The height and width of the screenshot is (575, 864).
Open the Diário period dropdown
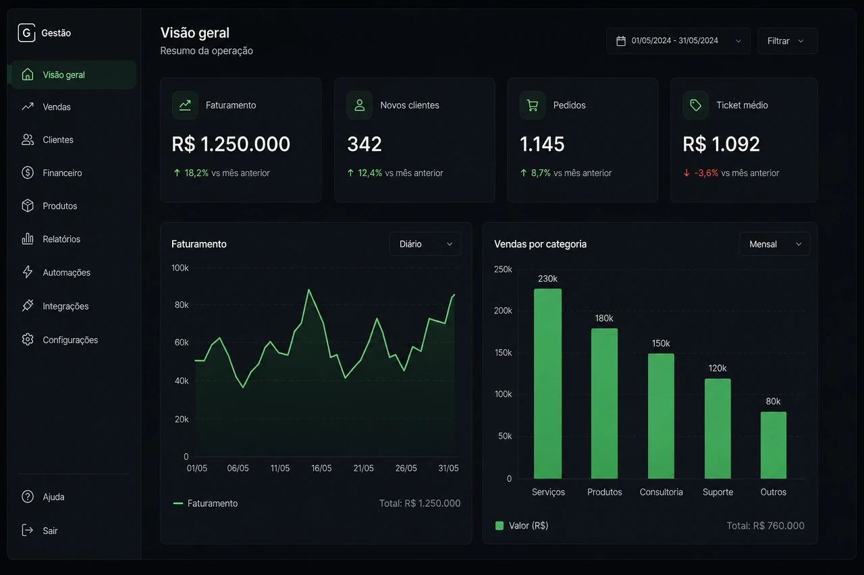pos(425,244)
